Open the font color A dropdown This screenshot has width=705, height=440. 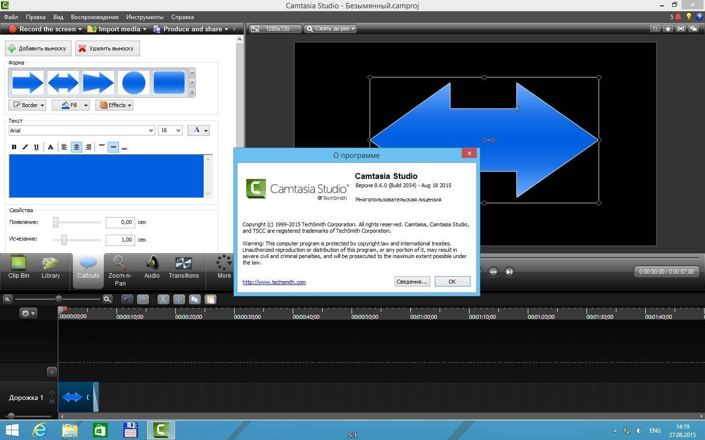[199, 130]
